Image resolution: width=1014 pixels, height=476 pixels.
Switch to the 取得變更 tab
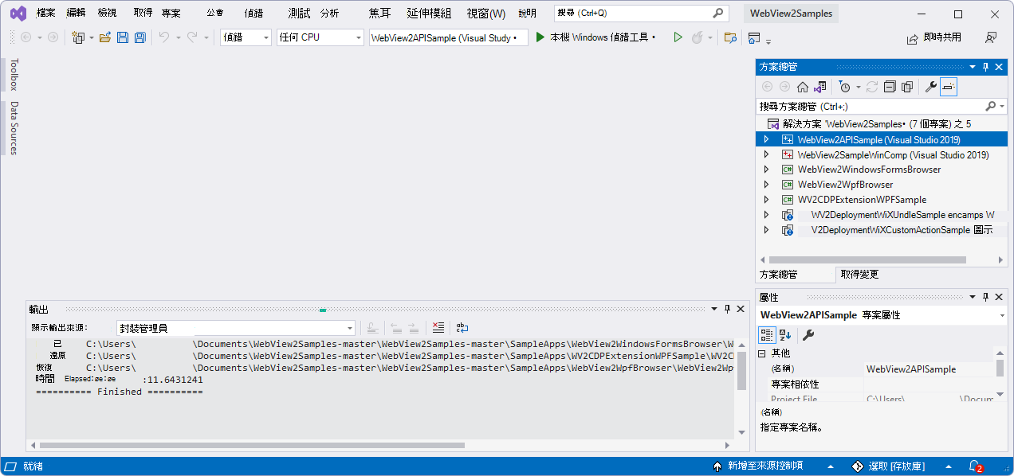tap(859, 274)
